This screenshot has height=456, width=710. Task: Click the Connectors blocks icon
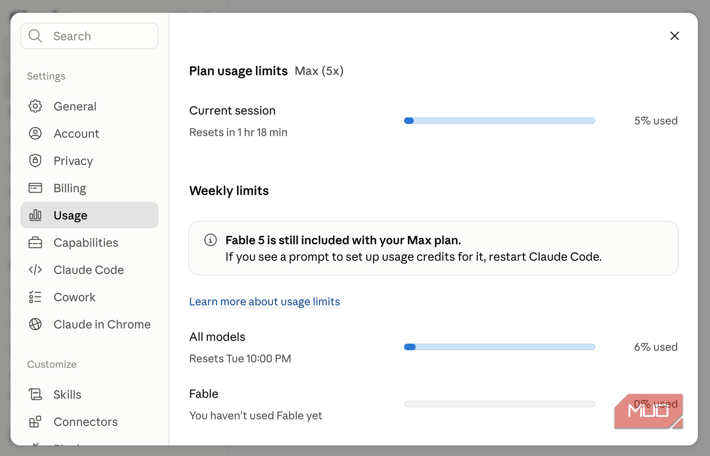(x=35, y=422)
